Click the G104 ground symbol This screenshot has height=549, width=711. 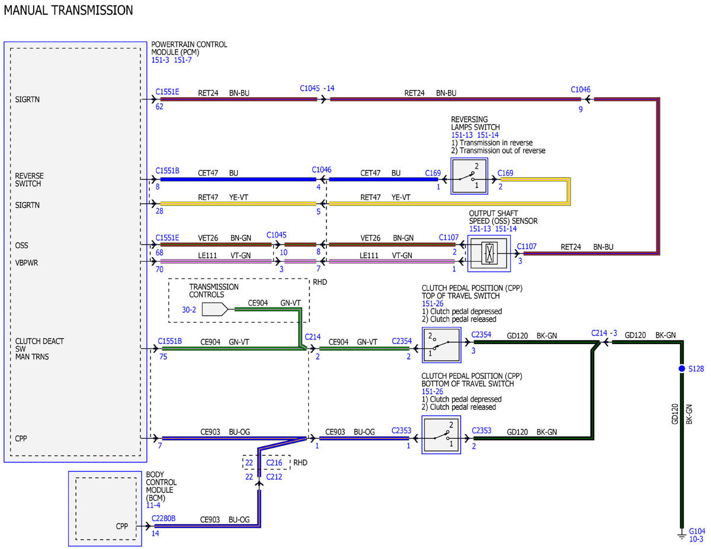[x=681, y=534]
